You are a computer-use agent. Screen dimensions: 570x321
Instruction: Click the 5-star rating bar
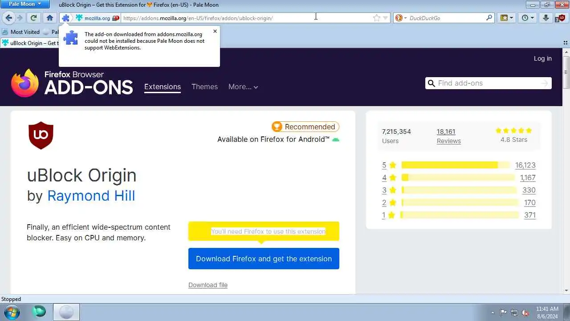tap(455, 165)
